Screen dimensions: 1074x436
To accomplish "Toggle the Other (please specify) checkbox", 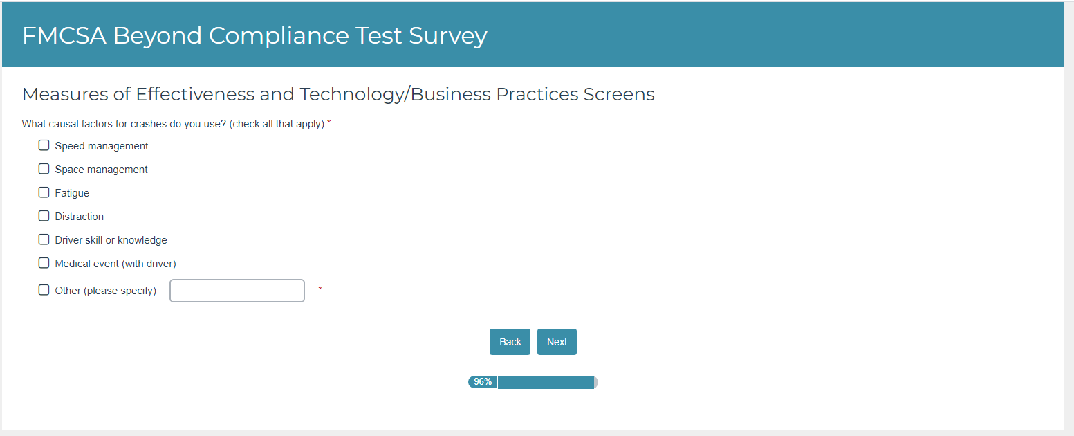I will (x=44, y=290).
